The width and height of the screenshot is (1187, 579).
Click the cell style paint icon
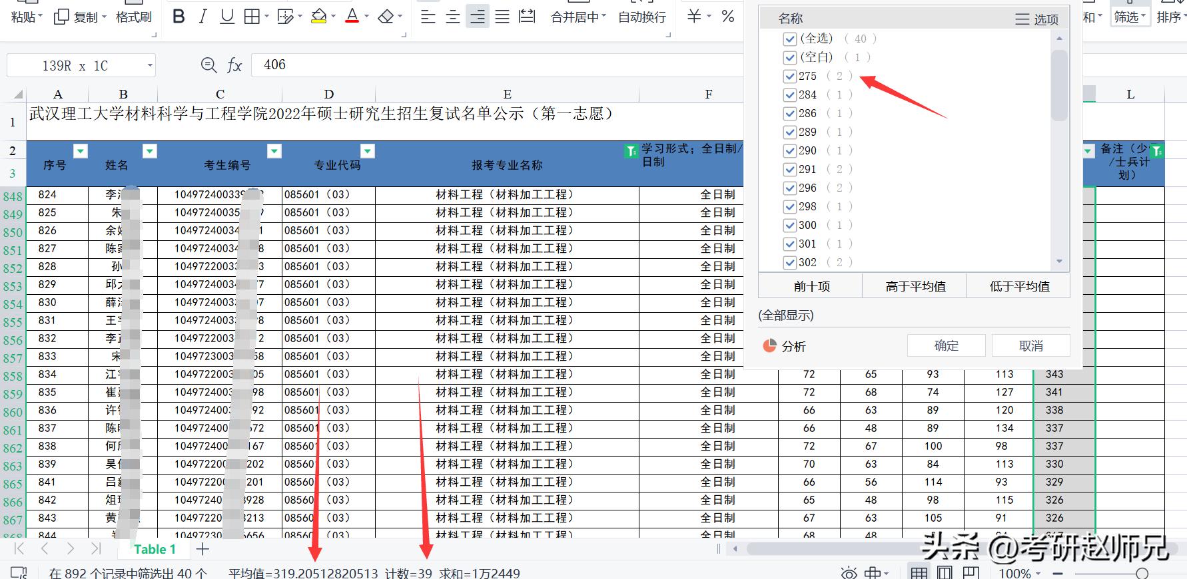point(285,17)
